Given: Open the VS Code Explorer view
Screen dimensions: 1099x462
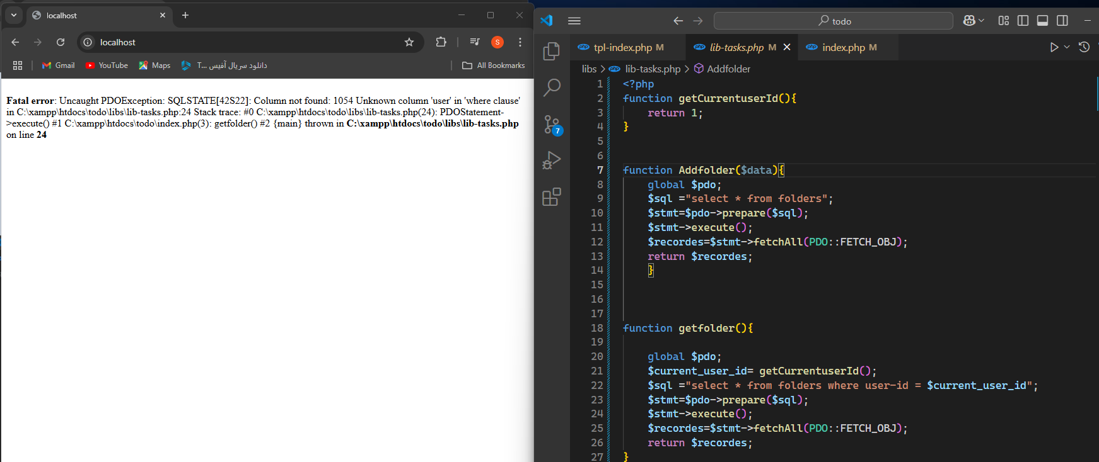Looking at the screenshot, I should point(552,50).
